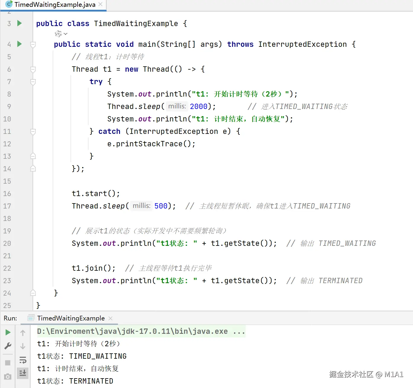Open the author hints dropdown above main

click(x=61, y=34)
